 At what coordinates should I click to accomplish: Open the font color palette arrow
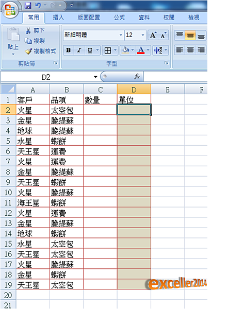(x=148, y=50)
